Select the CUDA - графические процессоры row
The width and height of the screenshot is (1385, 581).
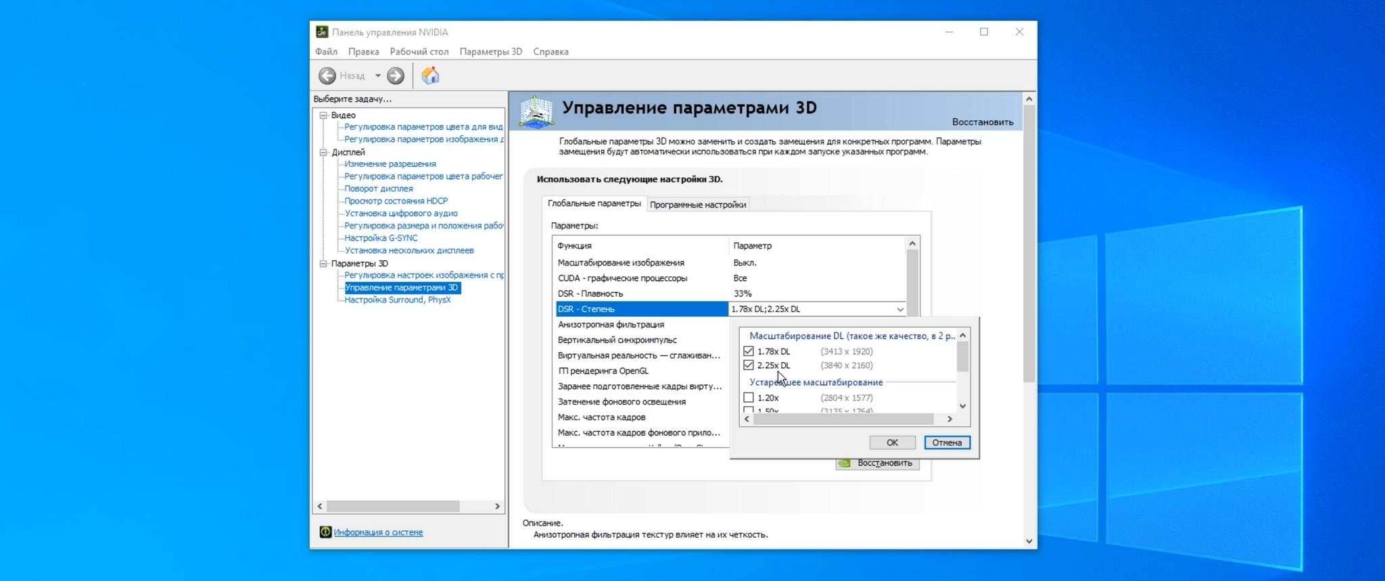(x=730, y=278)
